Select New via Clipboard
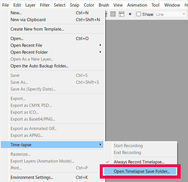 [x=28, y=20]
